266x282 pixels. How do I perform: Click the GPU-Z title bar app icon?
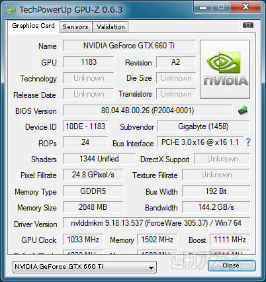11,10
